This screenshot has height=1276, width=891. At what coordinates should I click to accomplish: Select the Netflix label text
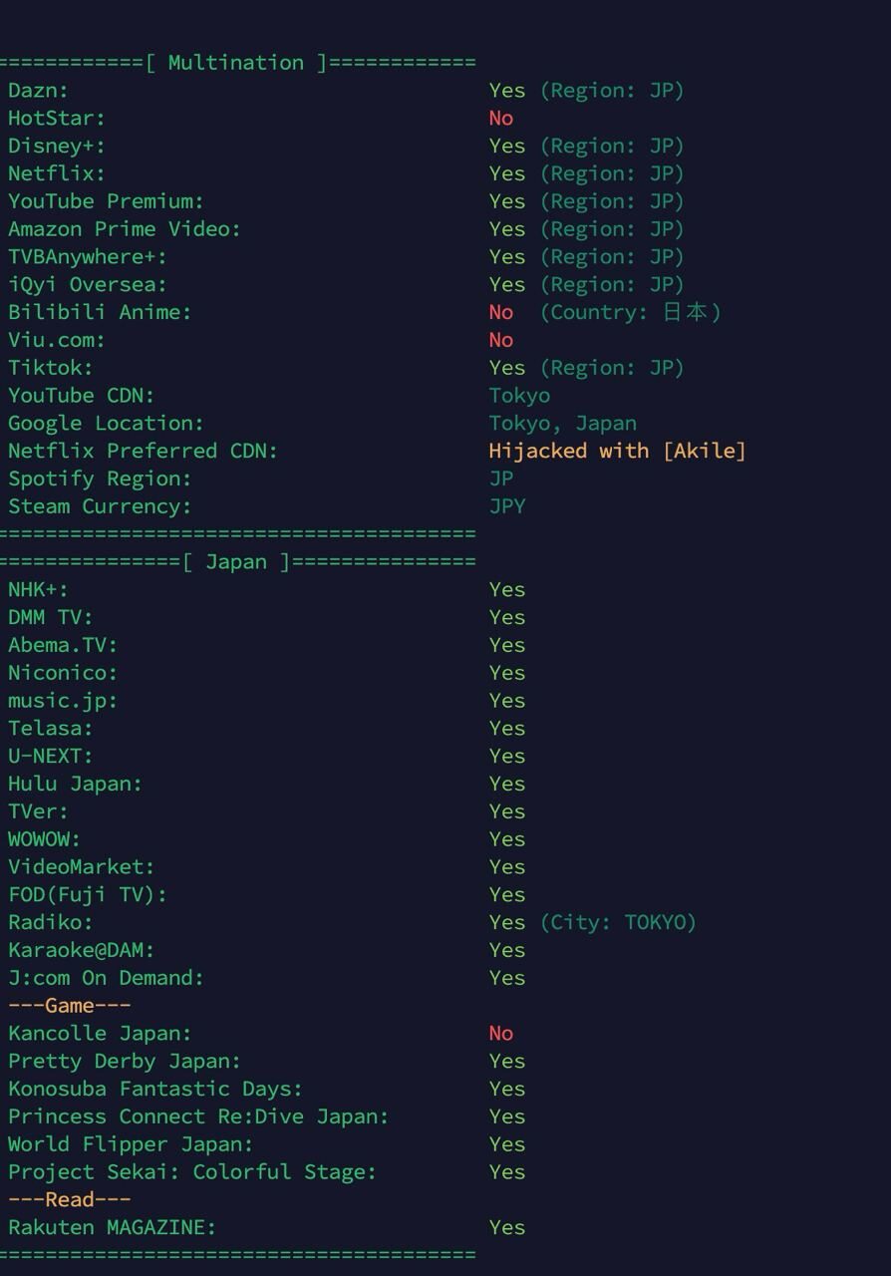click(56, 174)
